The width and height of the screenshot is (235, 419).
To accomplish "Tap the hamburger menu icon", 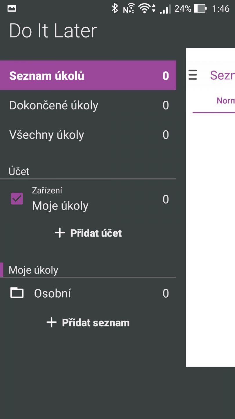I will (193, 75).
